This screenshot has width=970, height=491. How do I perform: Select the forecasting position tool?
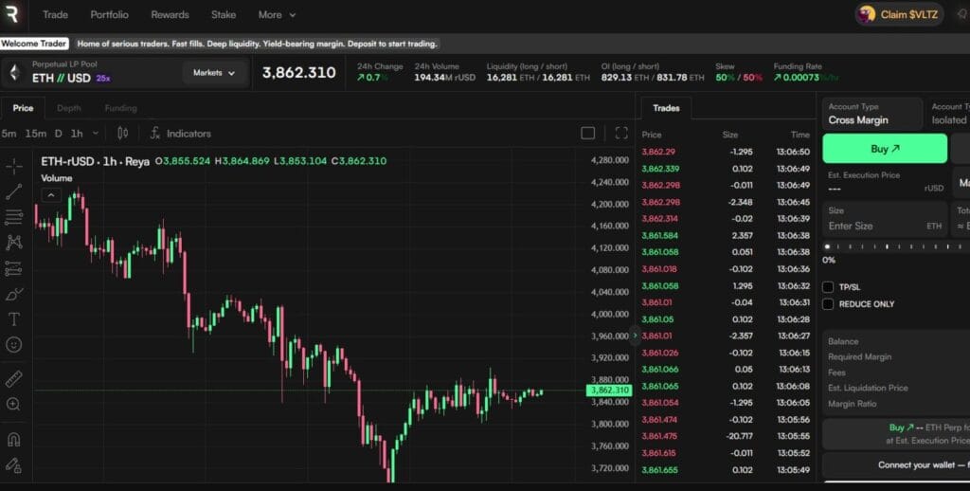[13, 268]
